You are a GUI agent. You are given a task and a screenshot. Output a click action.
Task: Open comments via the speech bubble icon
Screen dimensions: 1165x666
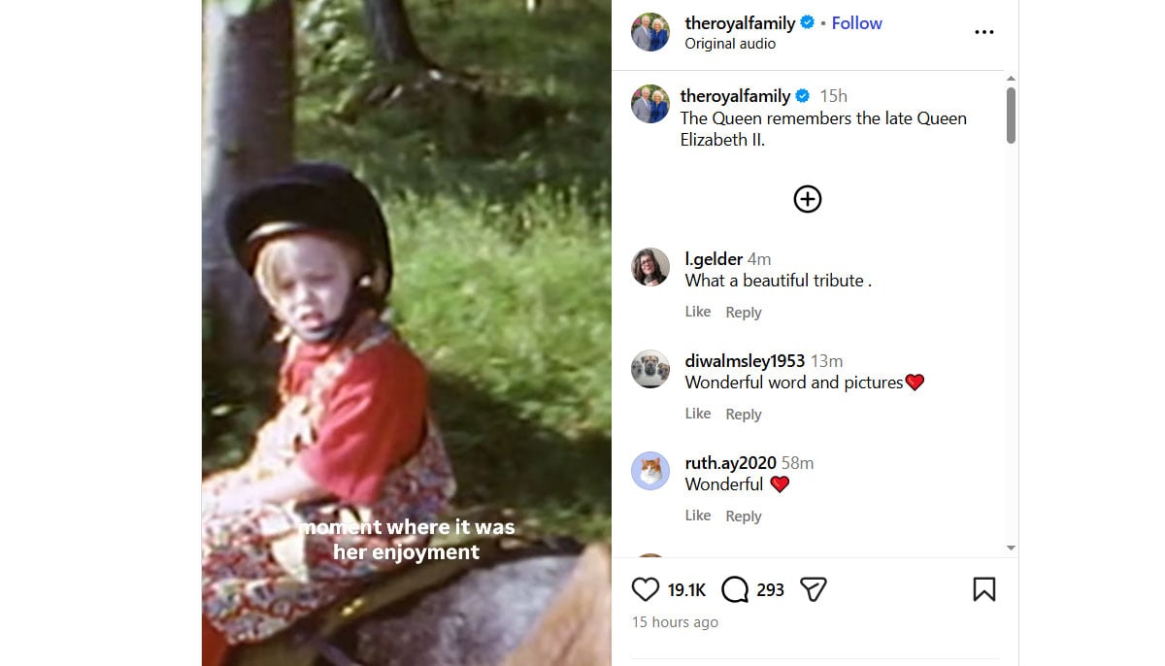(736, 589)
